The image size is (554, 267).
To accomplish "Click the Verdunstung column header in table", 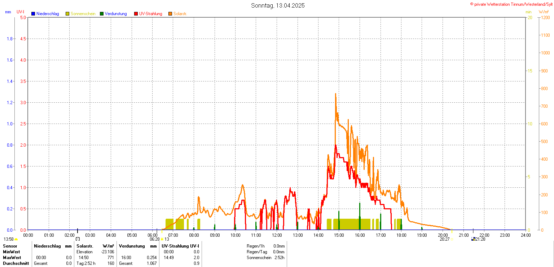I will click(131, 246).
